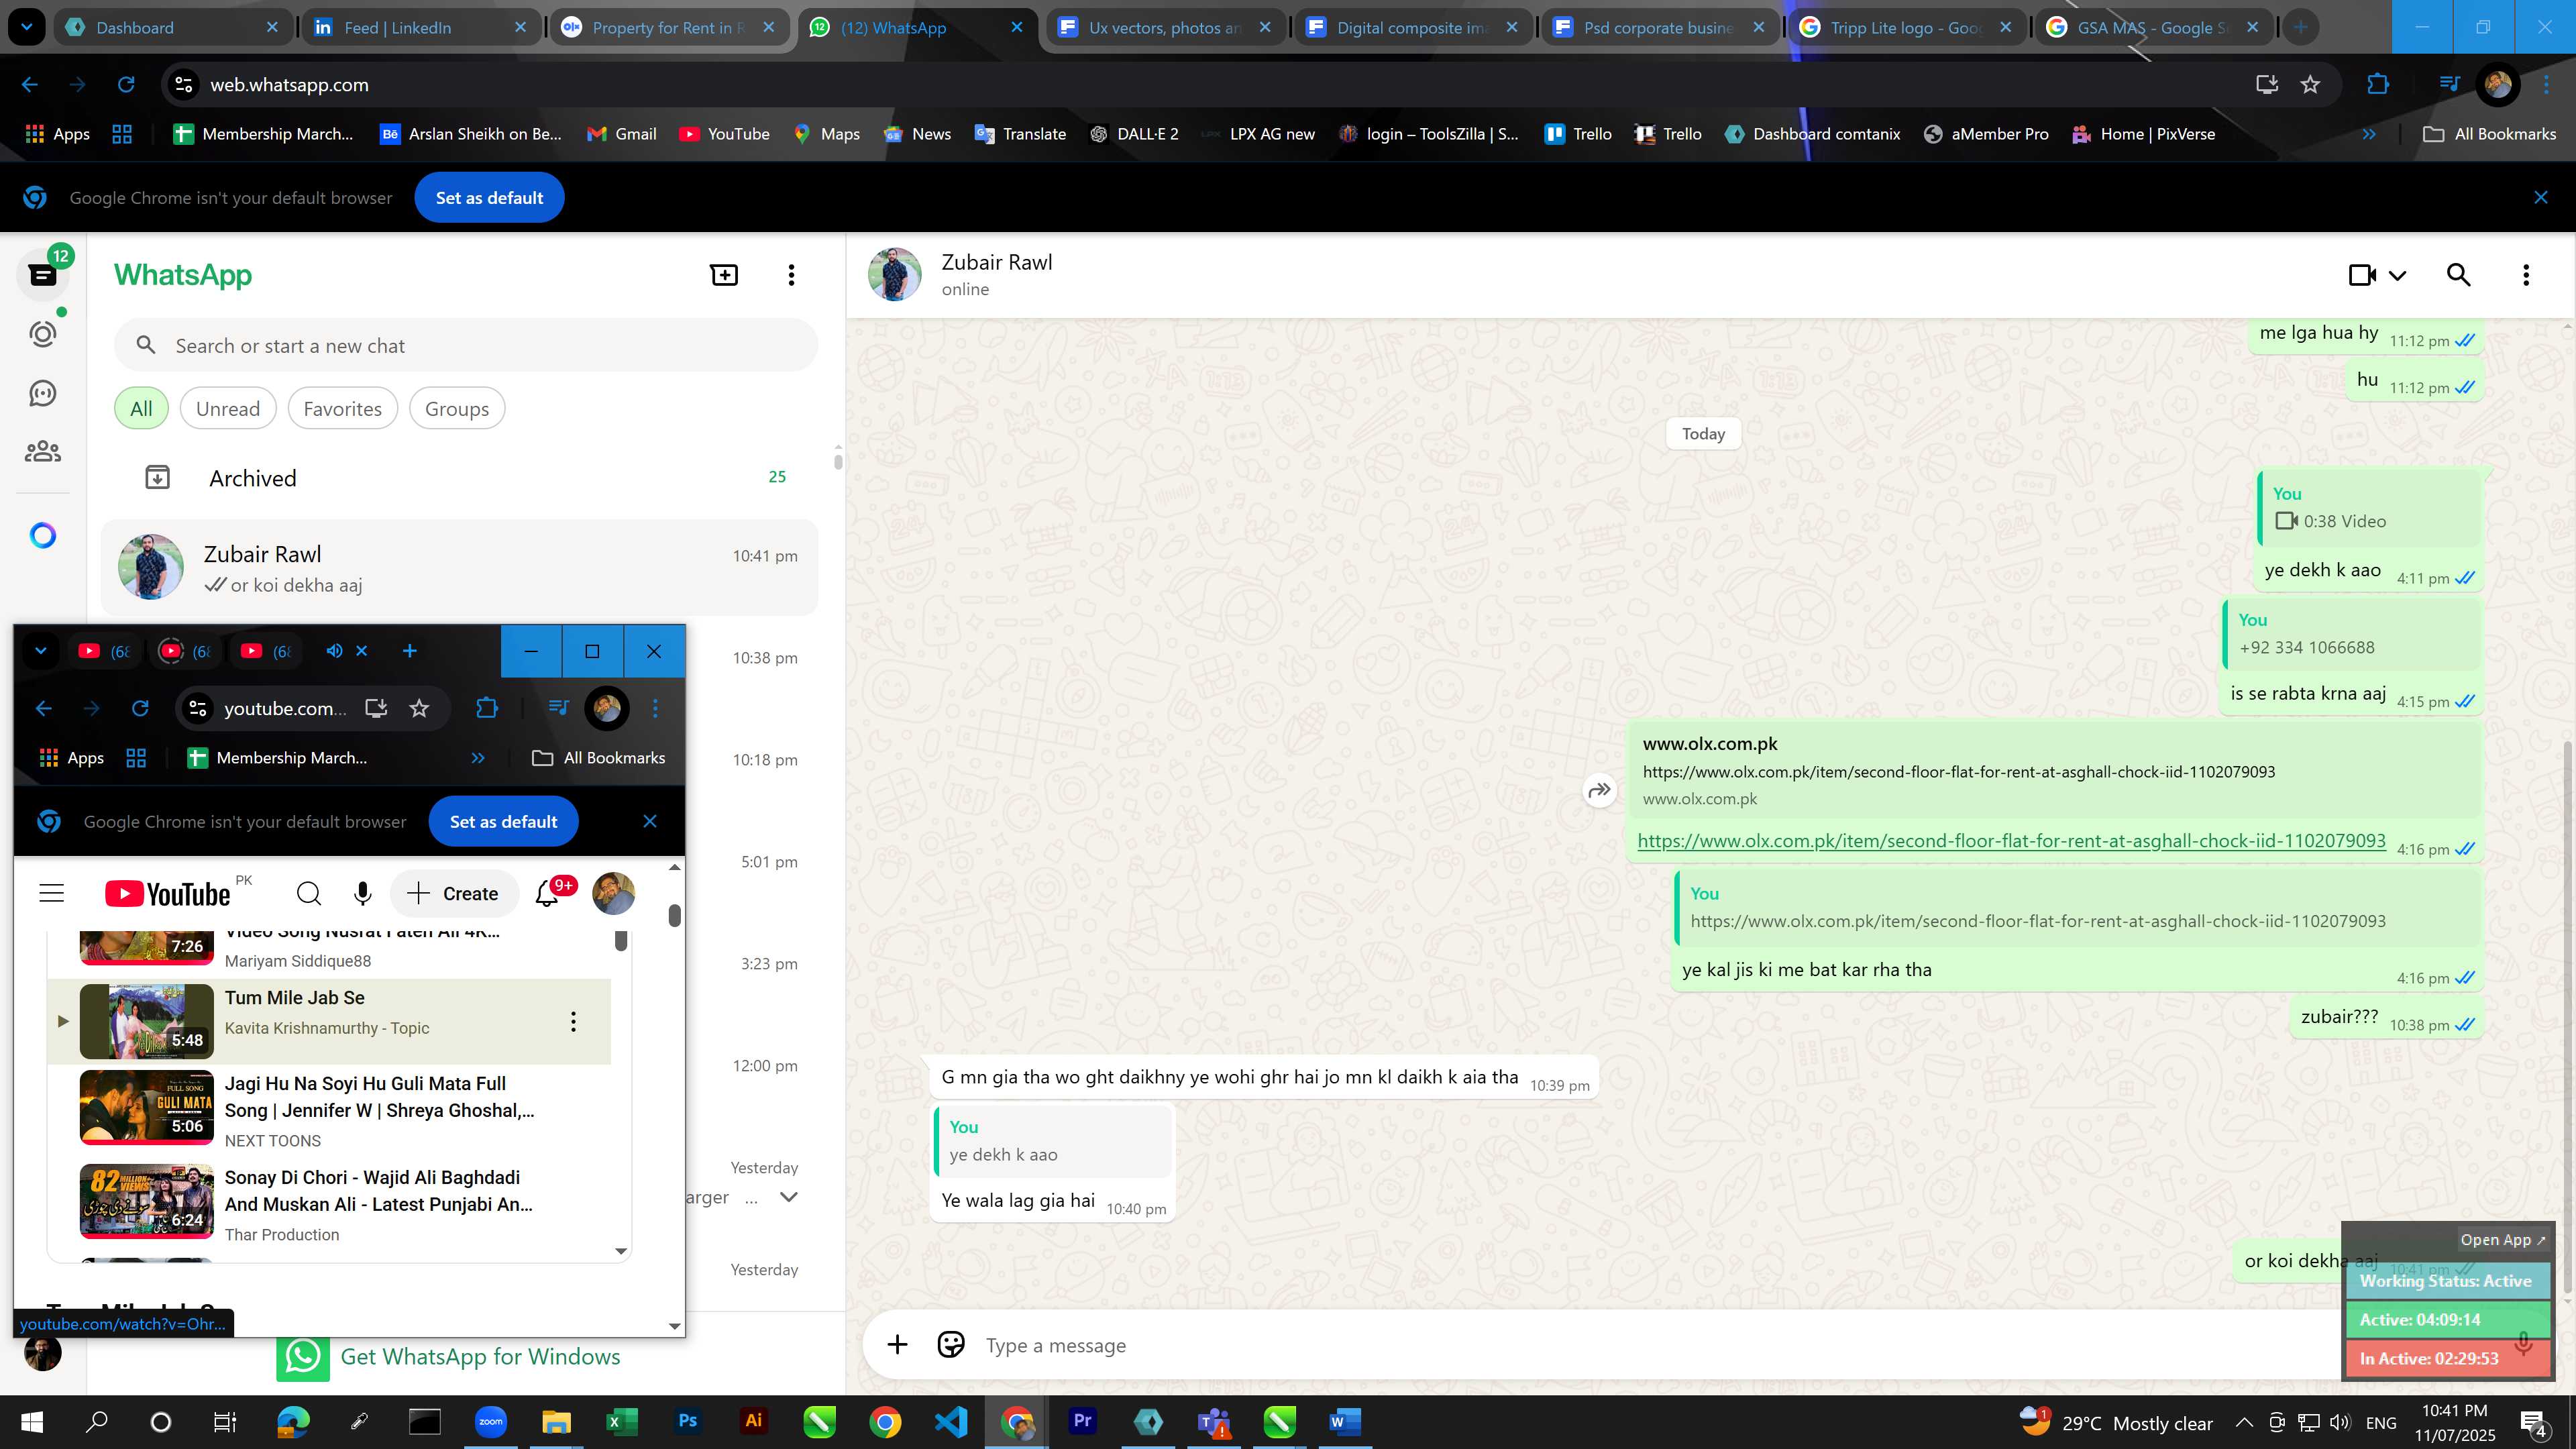Dismiss default browser bar in main Chrome
2576x1449 pixels.
coord(2540,198)
